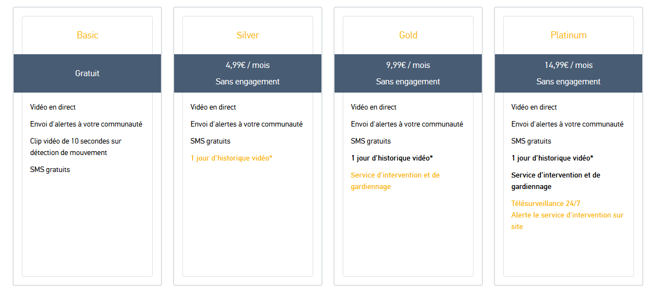Click SMS gratuits in the Basic card

tap(50, 170)
